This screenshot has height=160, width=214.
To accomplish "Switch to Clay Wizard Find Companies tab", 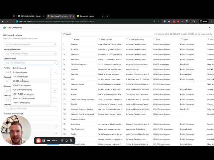I will [60, 16].
